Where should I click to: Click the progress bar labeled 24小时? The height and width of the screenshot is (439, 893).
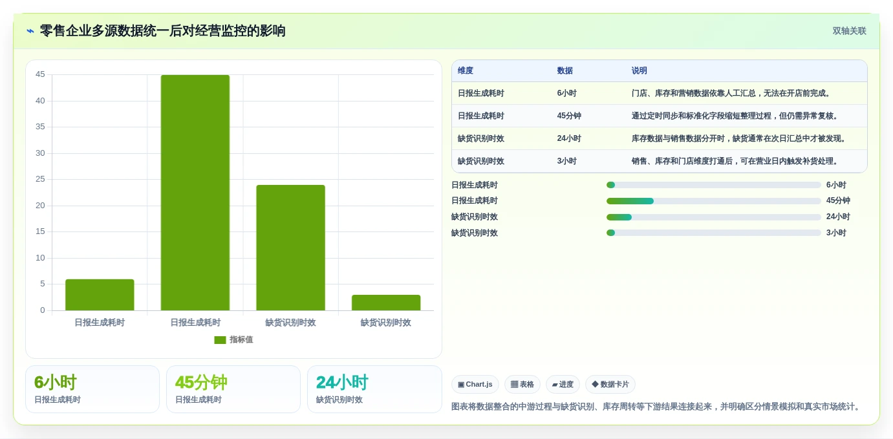[x=714, y=217]
